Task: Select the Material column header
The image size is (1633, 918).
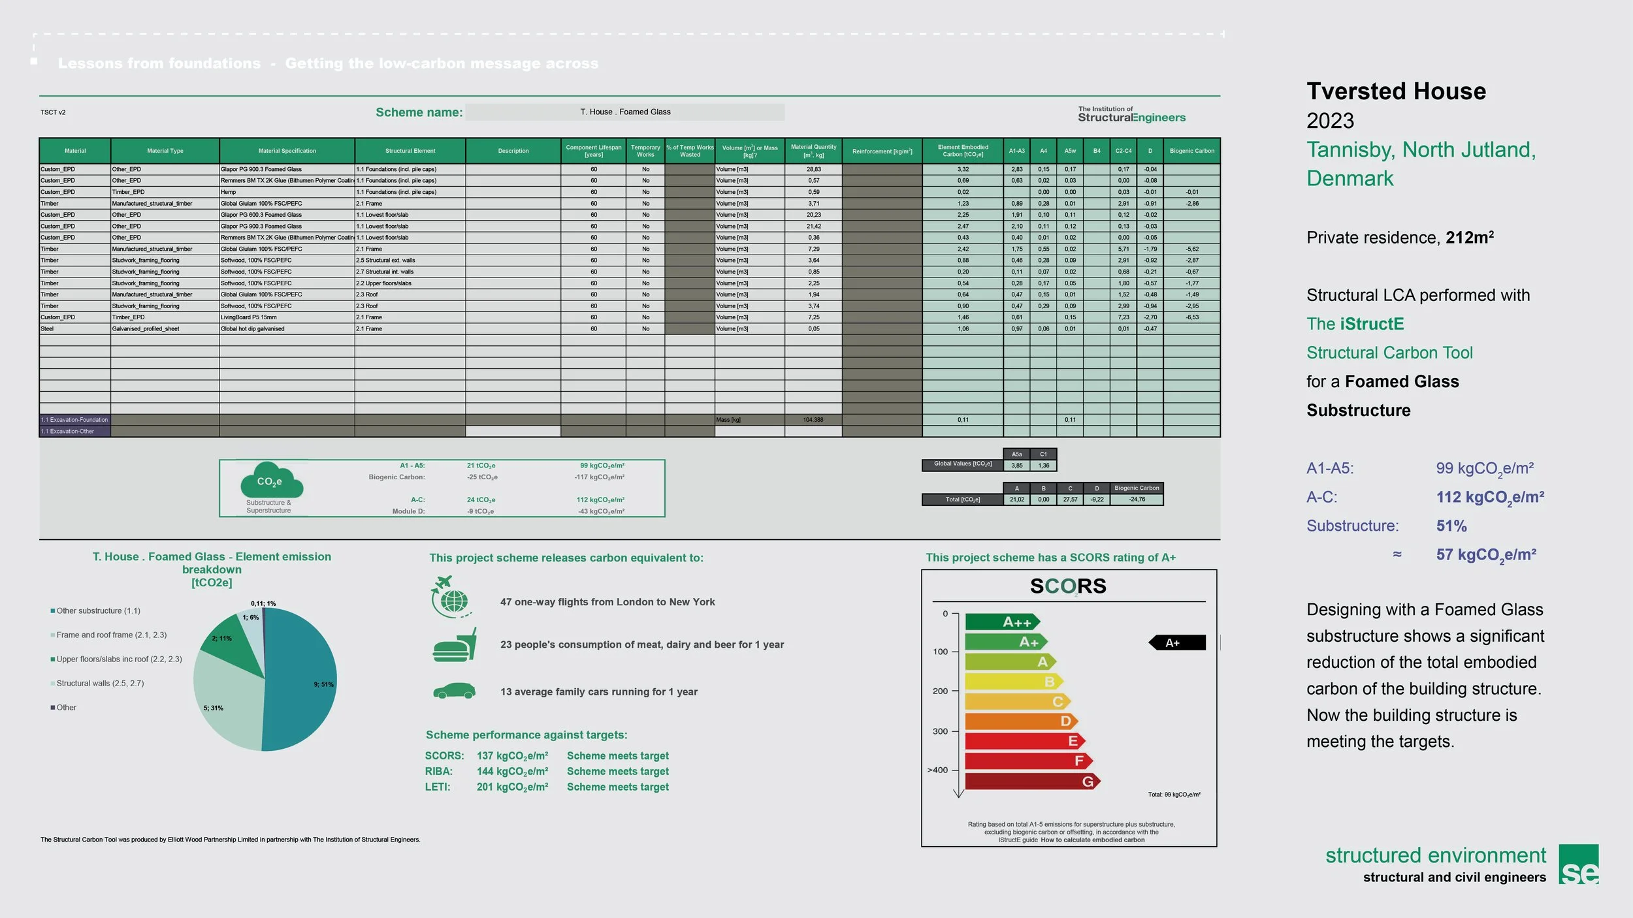Action: point(75,151)
